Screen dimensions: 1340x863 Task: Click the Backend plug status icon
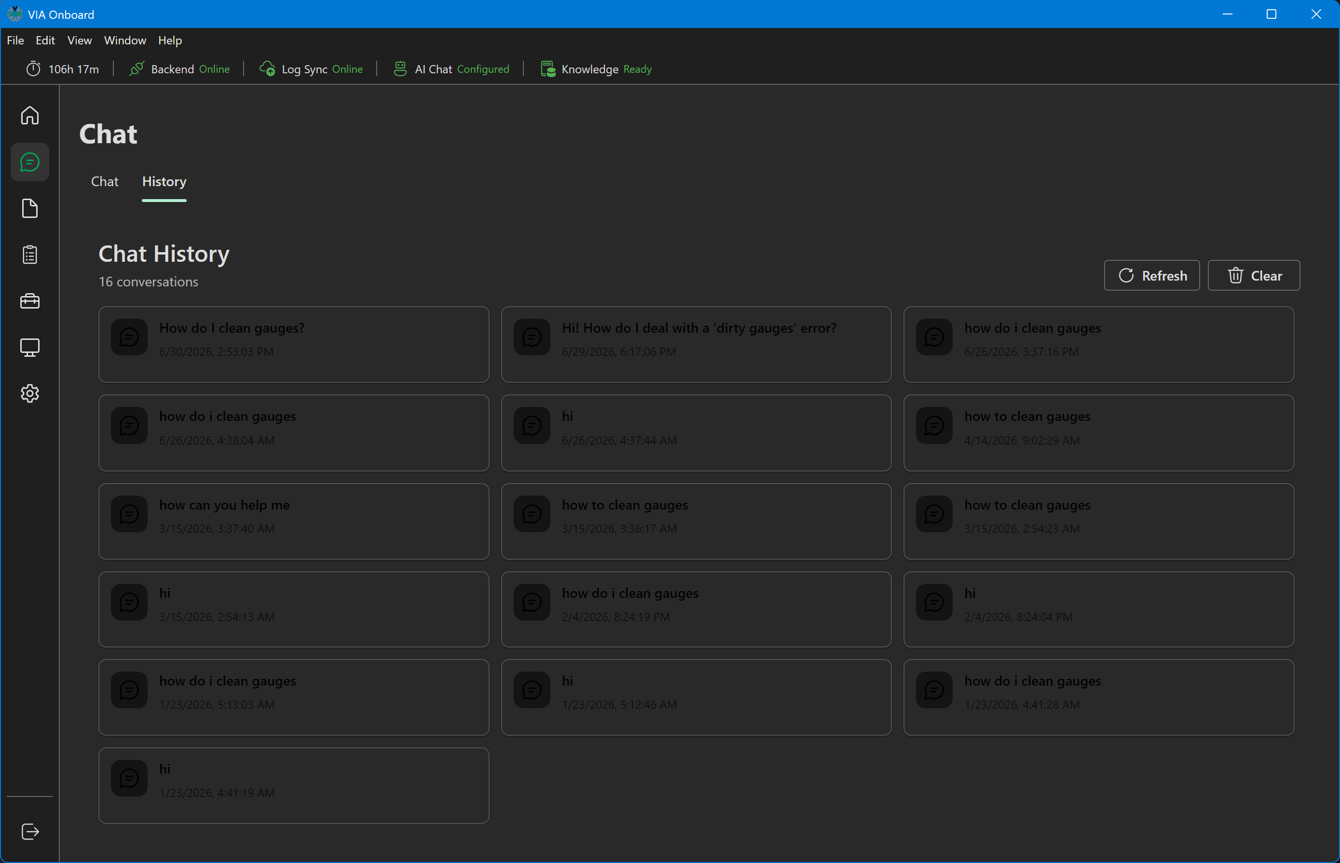137,69
